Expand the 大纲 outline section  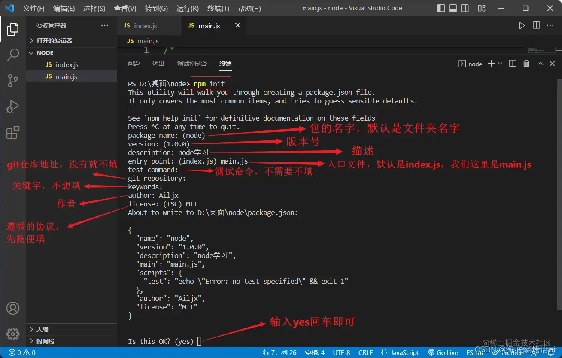pyautogui.click(x=71, y=329)
